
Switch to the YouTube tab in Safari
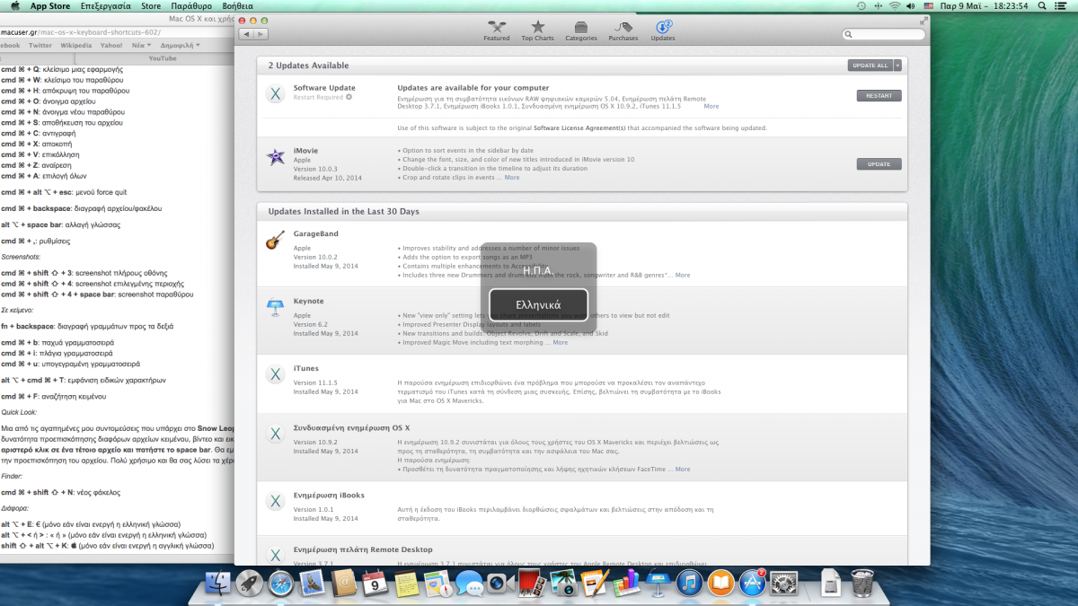pyautogui.click(x=163, y=57)
